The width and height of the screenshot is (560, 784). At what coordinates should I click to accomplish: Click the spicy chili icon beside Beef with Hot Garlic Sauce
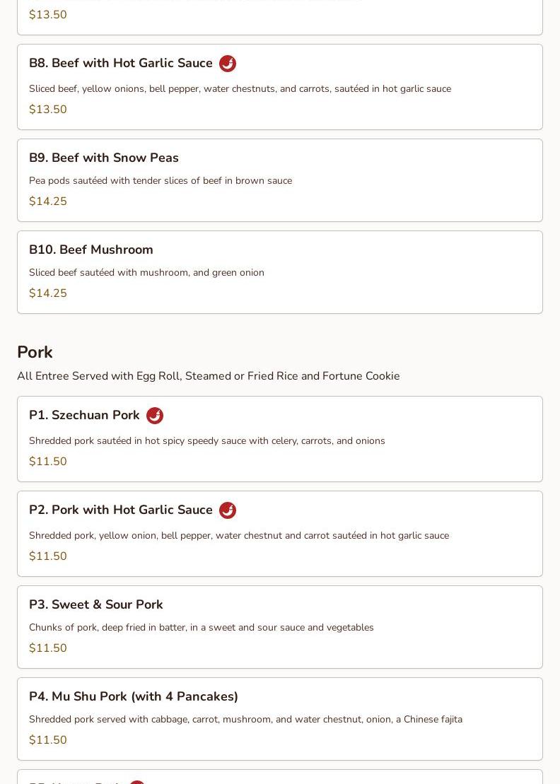click(228, 64)
